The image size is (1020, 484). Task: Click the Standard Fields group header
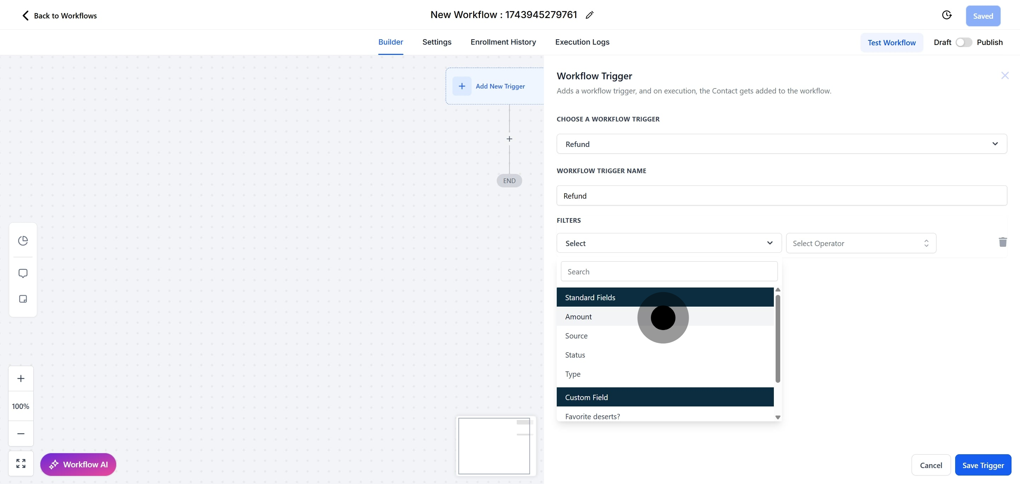[665, 297]
